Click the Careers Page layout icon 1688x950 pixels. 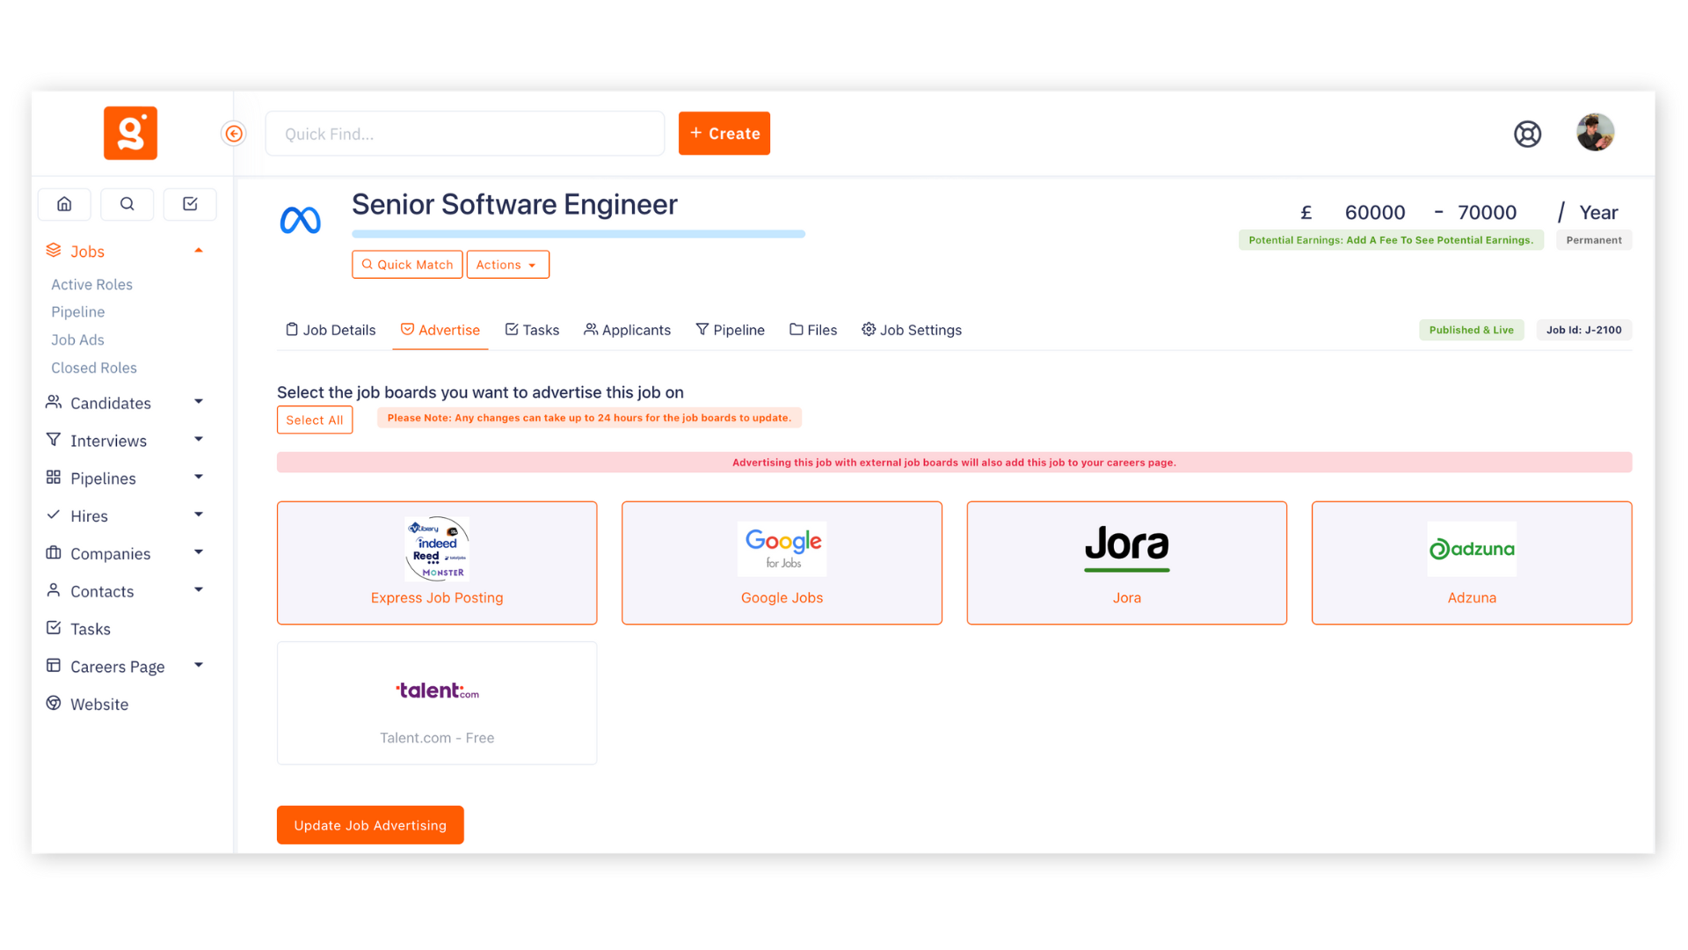(54, 666)
